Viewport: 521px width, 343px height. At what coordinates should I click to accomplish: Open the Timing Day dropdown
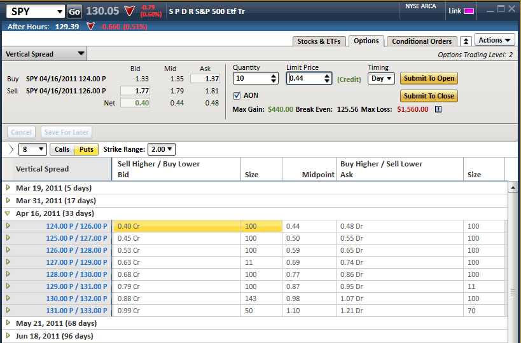pos(381,78)
